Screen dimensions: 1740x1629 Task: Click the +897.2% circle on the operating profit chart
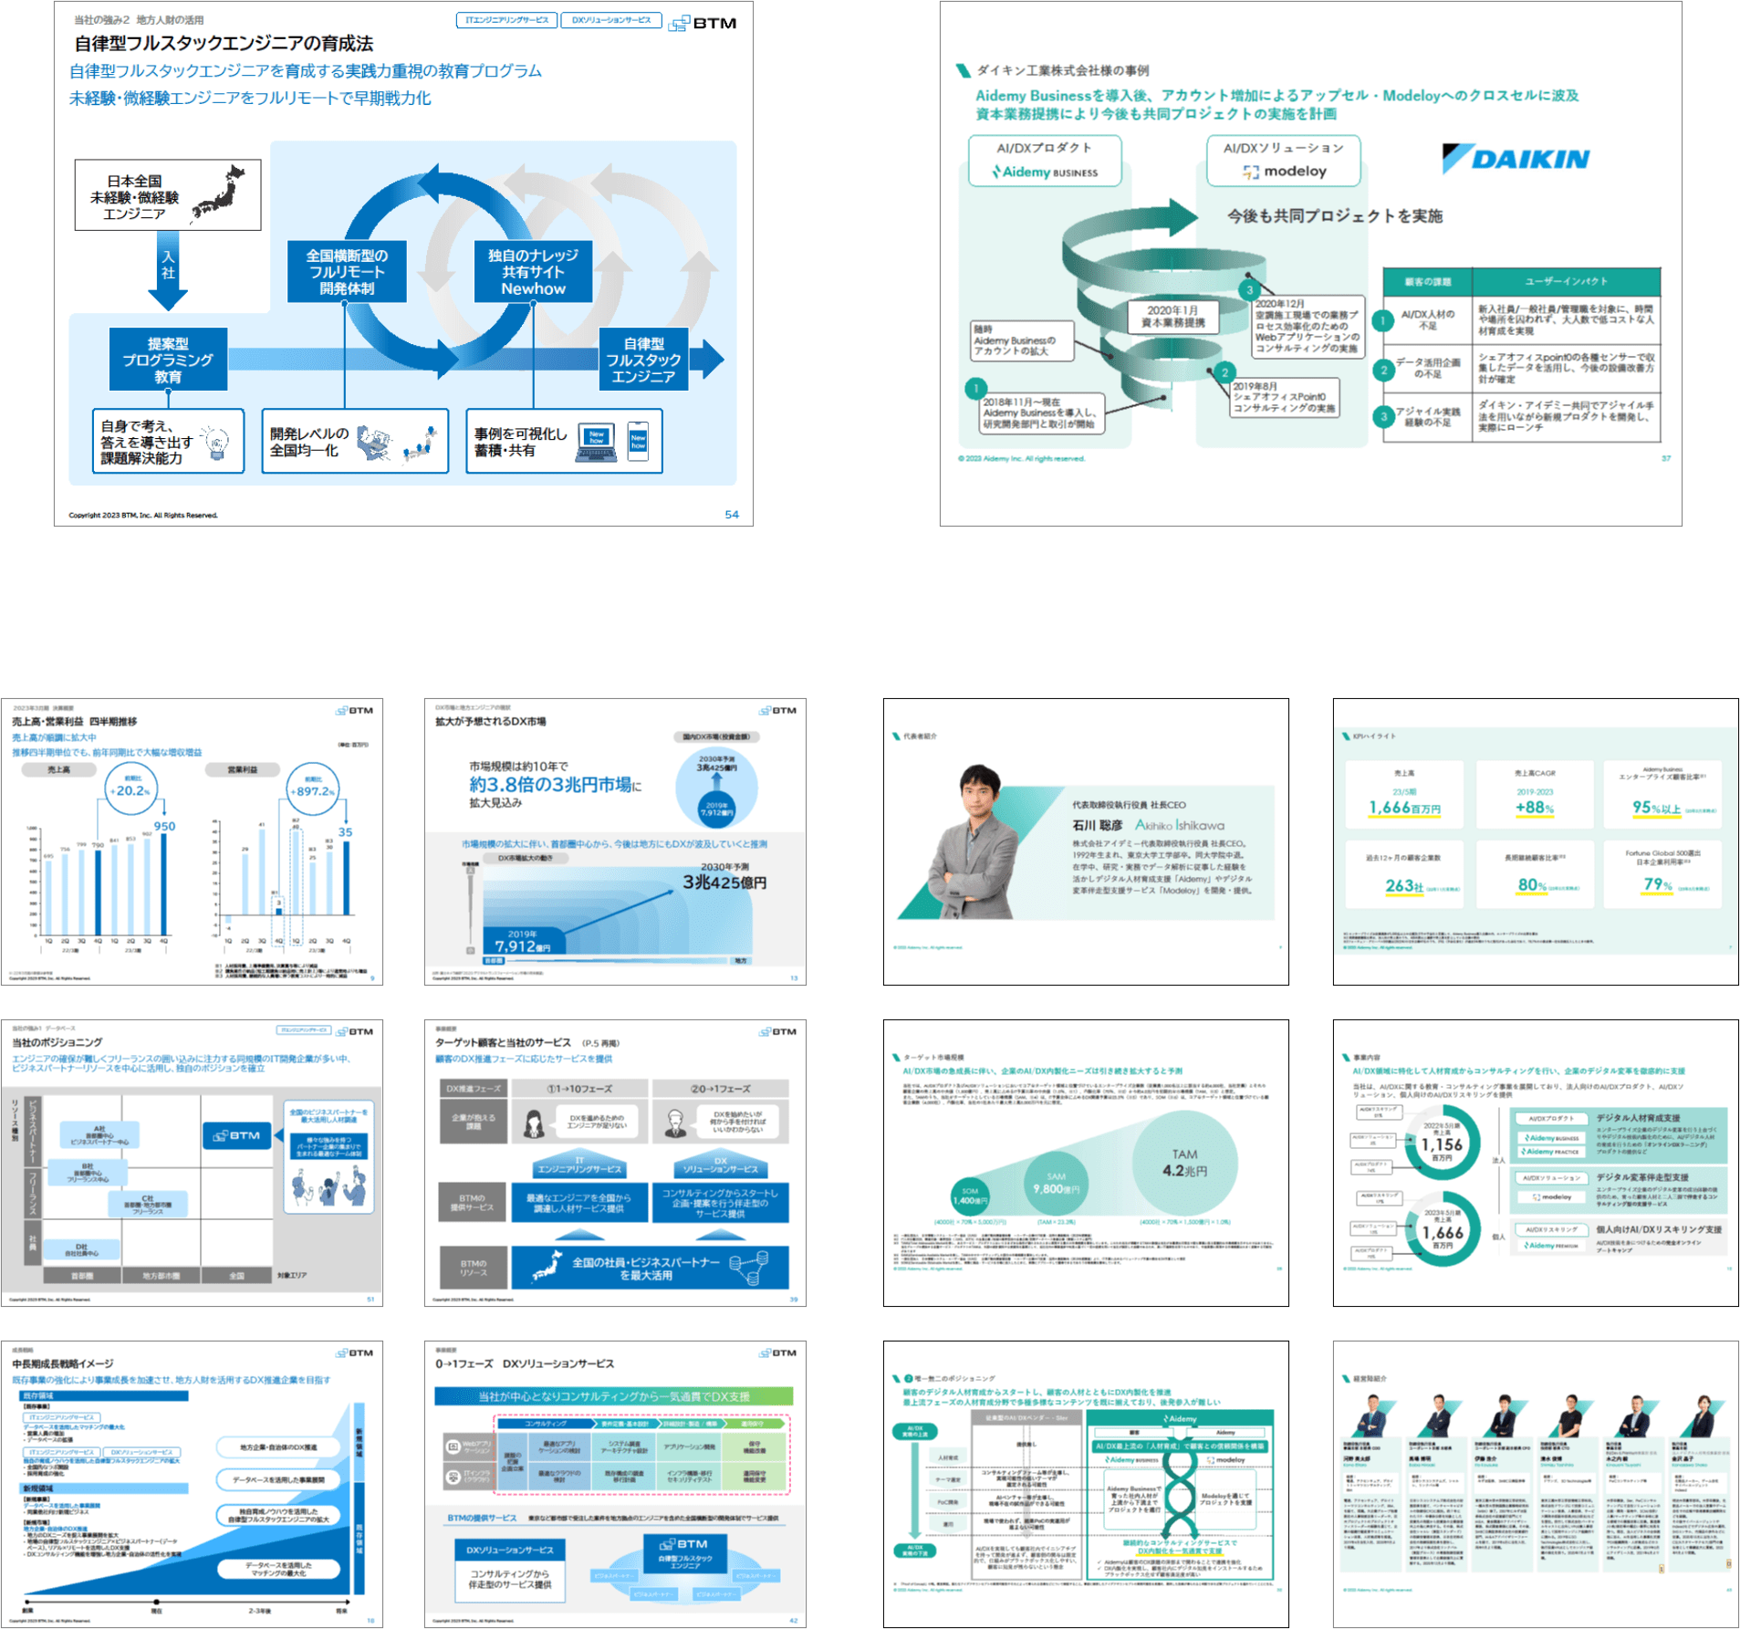click(x=313, y=788)
